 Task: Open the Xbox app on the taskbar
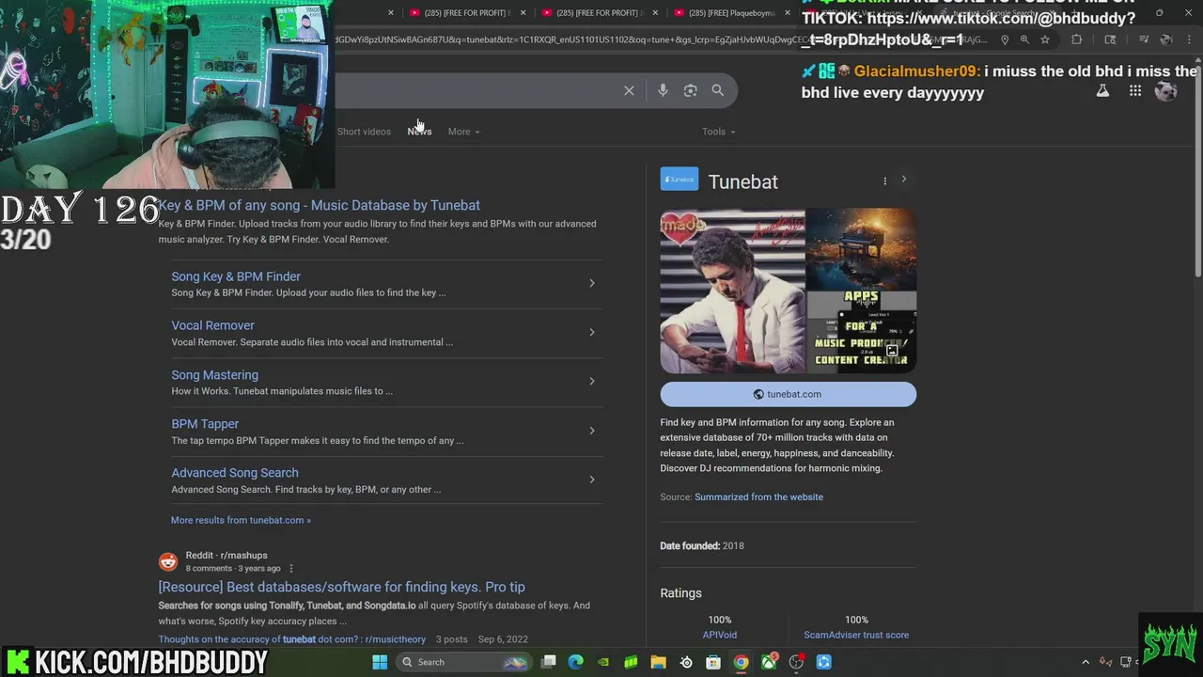click(769, 662)
